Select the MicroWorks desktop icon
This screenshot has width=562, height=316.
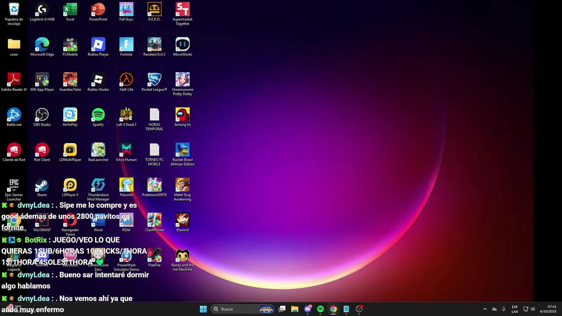[183, 47]
